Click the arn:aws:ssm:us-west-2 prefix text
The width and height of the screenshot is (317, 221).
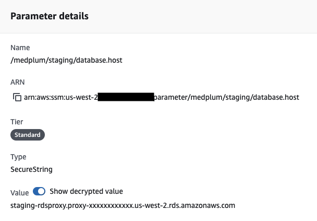point(60,98)
